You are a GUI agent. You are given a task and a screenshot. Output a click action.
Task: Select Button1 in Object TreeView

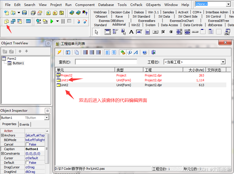18,63
